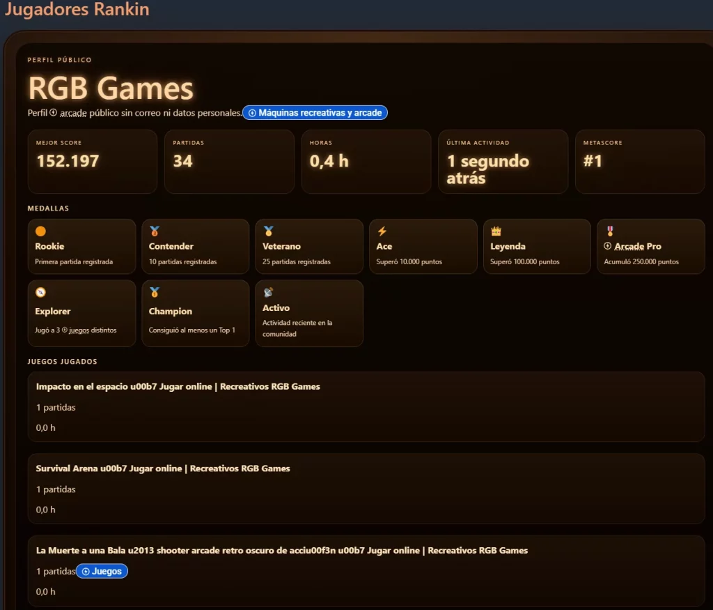Open the 'Impacto en el espacio' game entry

tap(178, 386)
